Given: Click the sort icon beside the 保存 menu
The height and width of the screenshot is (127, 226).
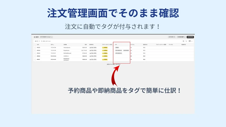Looking at the screenshot, I should (x=186, y=41).
